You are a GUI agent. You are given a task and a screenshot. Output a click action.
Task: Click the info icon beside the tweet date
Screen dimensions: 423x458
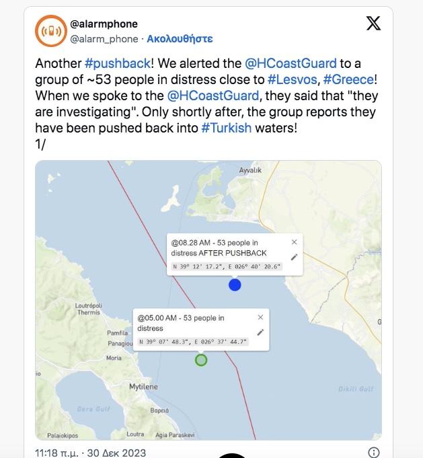(x=374, y=453)
